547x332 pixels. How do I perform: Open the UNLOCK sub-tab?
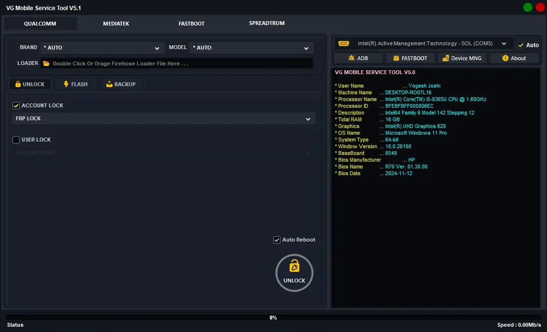click(30, 84)
